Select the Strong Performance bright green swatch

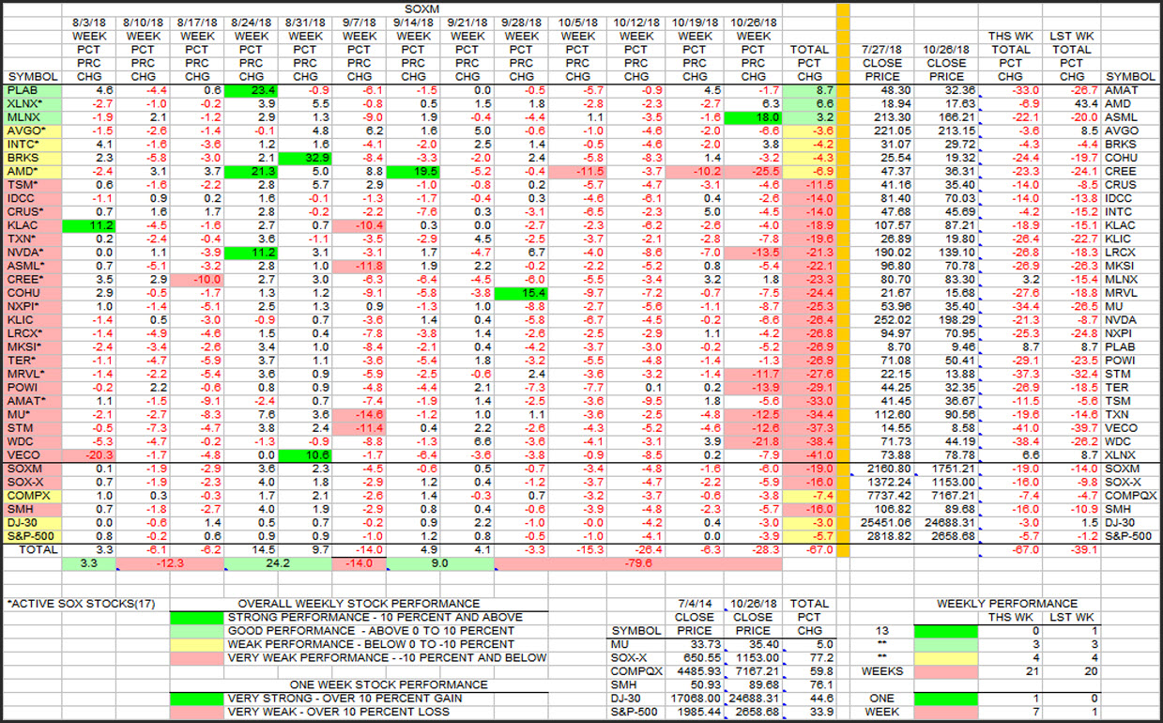point(197,617)
